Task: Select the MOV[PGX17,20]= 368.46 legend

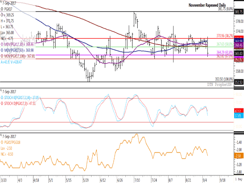Action: click(19, 44)
